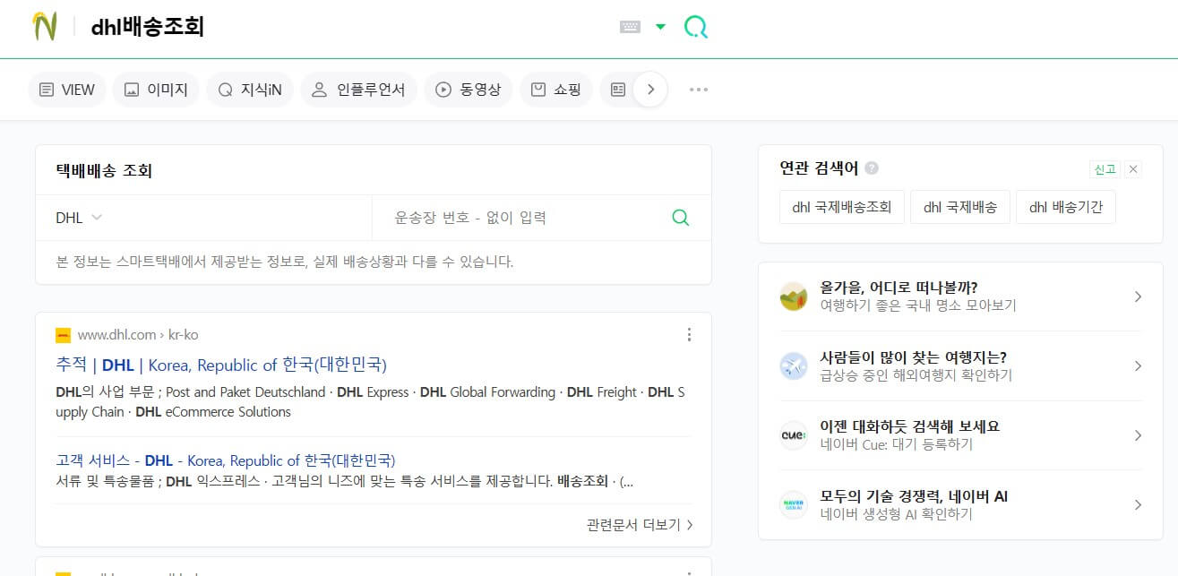The image size is (1178, 576).
Task: Click the 연관 검색어 heading
Action: (x=819, y=168)
